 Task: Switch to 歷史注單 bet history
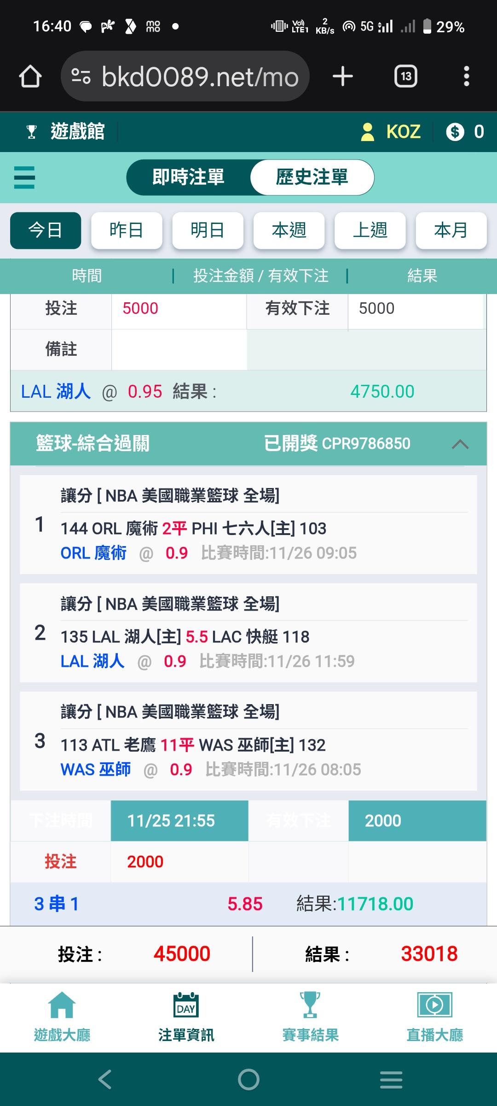pyautogui.click(x=312, y=177)
